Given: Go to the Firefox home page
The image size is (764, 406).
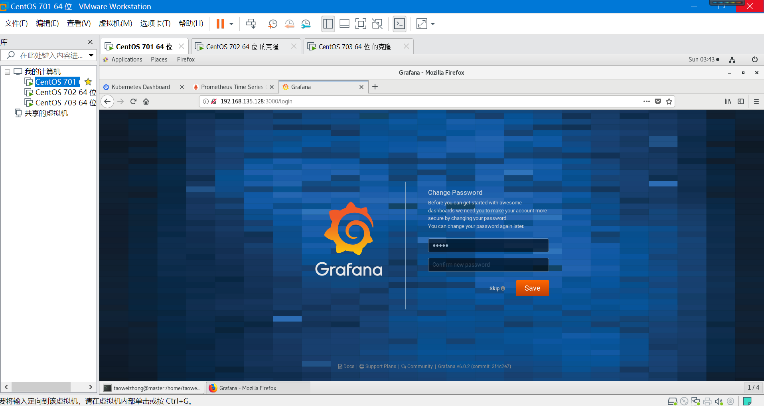Looking at the screenshot, I should coord(146,101).
